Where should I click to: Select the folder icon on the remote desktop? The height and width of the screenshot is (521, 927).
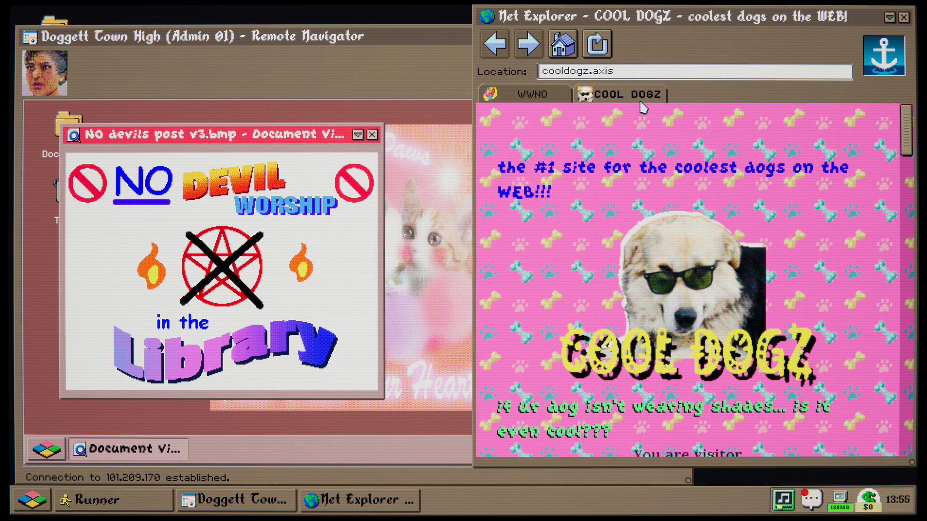coord(69,123)
